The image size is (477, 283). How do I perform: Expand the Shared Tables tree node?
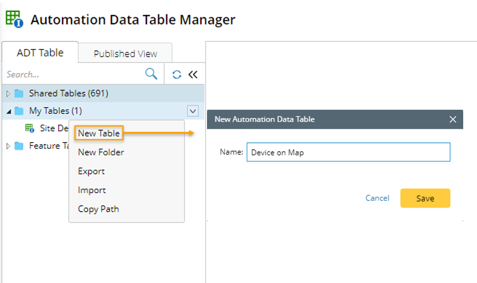pos(8,94)
